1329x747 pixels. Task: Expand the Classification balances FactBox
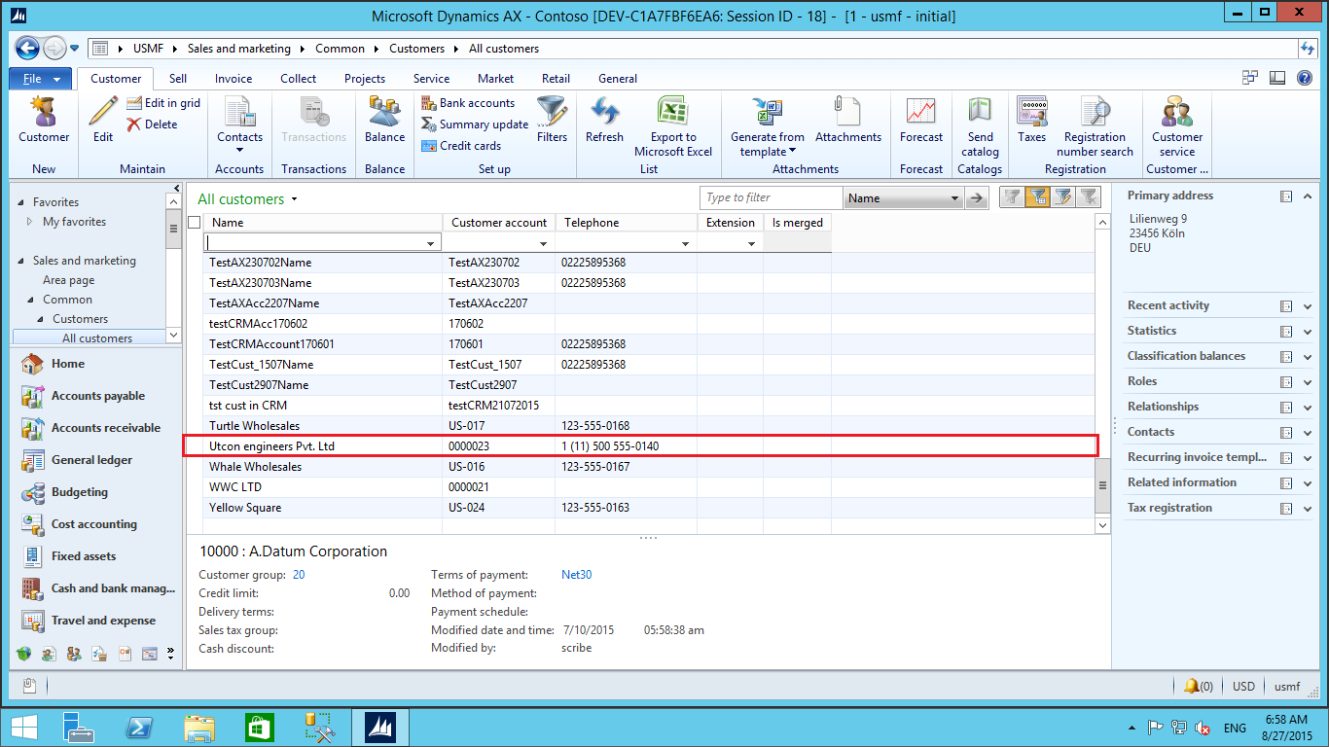tap(1308, 357)
